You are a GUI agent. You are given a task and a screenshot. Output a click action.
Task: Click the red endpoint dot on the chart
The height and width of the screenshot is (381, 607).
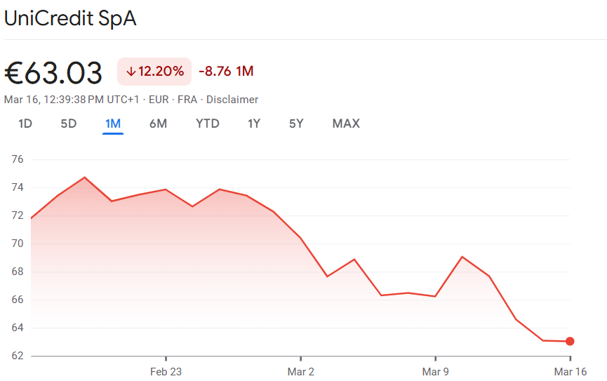pyautogui.click(x=570, y=342)
